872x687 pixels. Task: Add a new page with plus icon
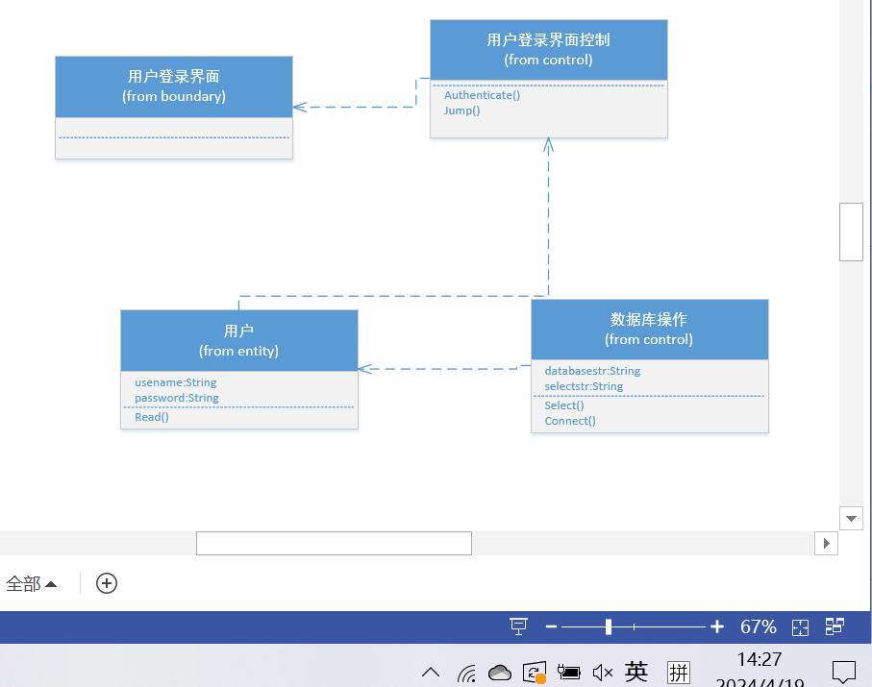pyautogui.click(x=107, y=583)
